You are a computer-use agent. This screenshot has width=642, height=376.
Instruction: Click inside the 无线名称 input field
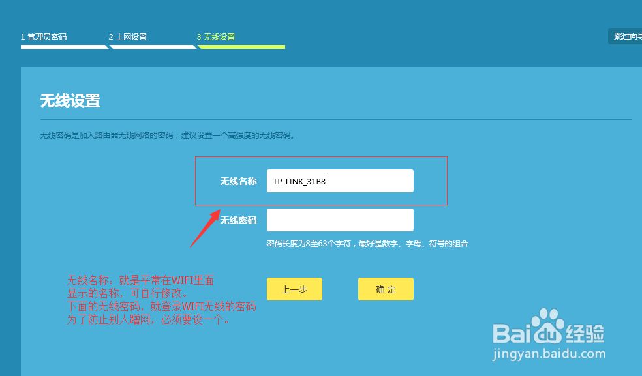(340, 181)
